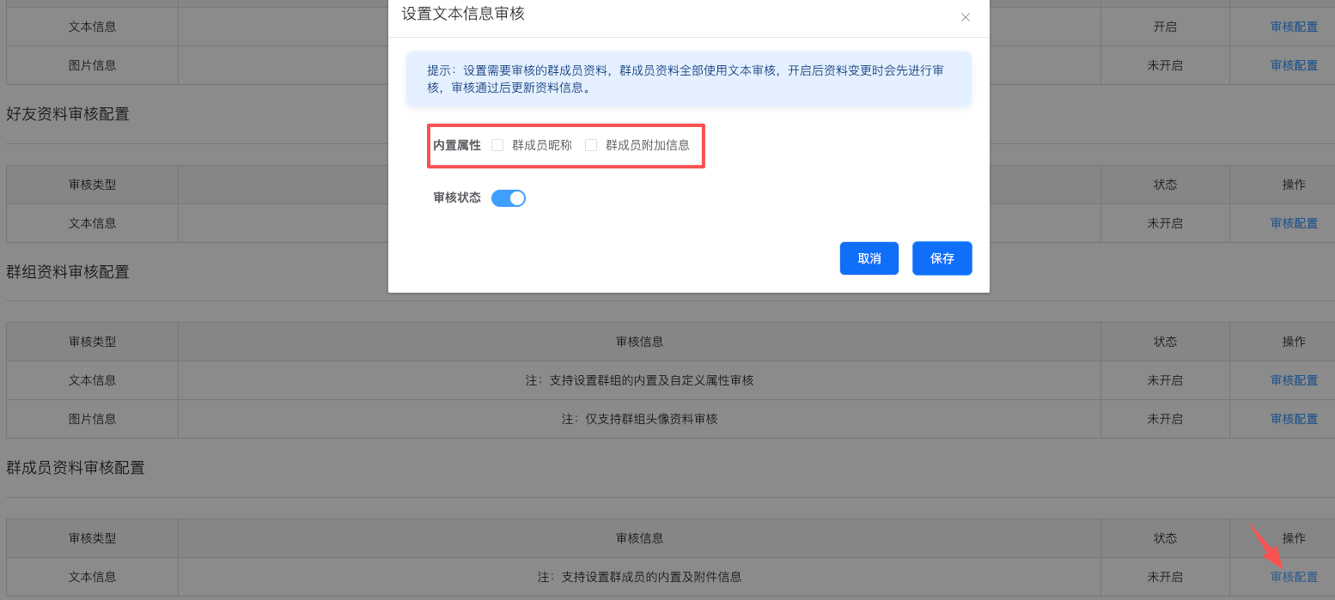Click 审核配置 in the topmost 图片信息 row
This screenshot has width=1335, height=600.
(x=1294, y=65)
